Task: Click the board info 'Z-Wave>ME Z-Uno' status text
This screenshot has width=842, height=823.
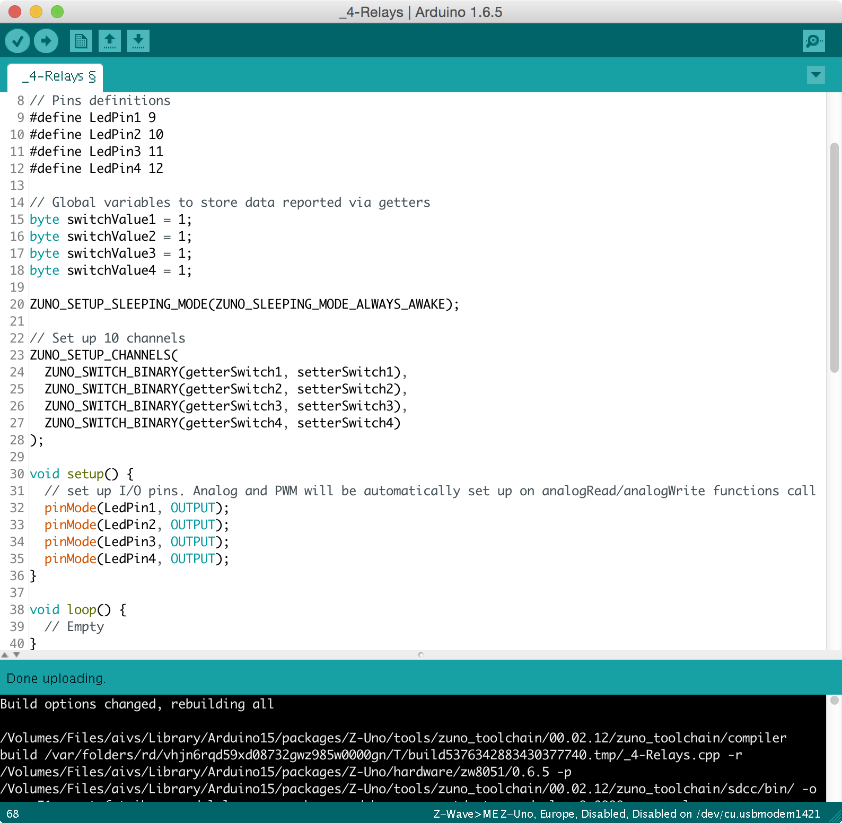Action: point(627,814)
